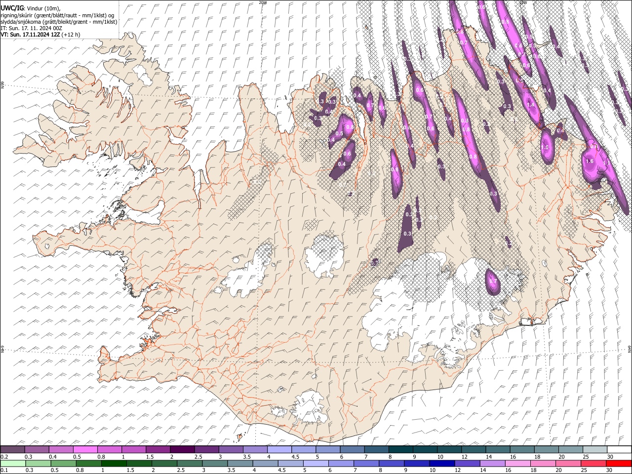
Task: Pick the light pink swatch at lower scale 16
Action: pyautogui.click(x=517, y=464)
